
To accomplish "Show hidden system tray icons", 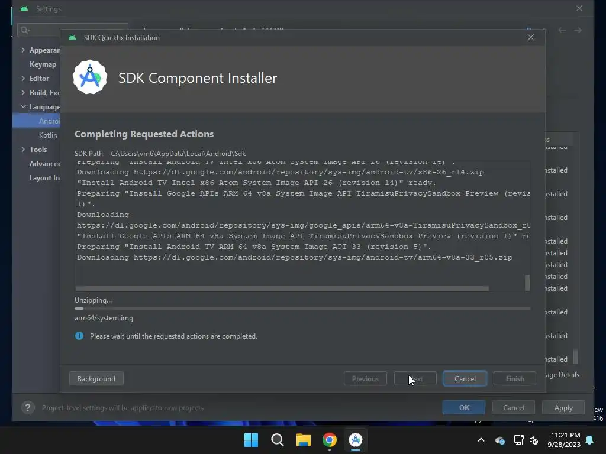I will coord(481,440).
